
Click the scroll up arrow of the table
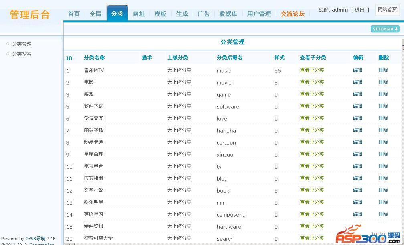coord(402,42)
